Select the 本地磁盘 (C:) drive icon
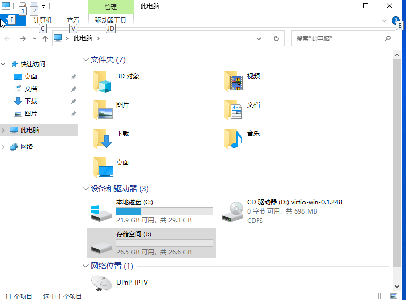The width and height of the screenshot is (406, 300). tap(100, 211)
